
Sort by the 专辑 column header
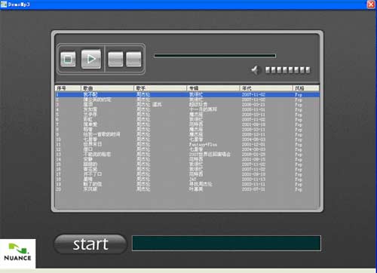coord(213,88)
